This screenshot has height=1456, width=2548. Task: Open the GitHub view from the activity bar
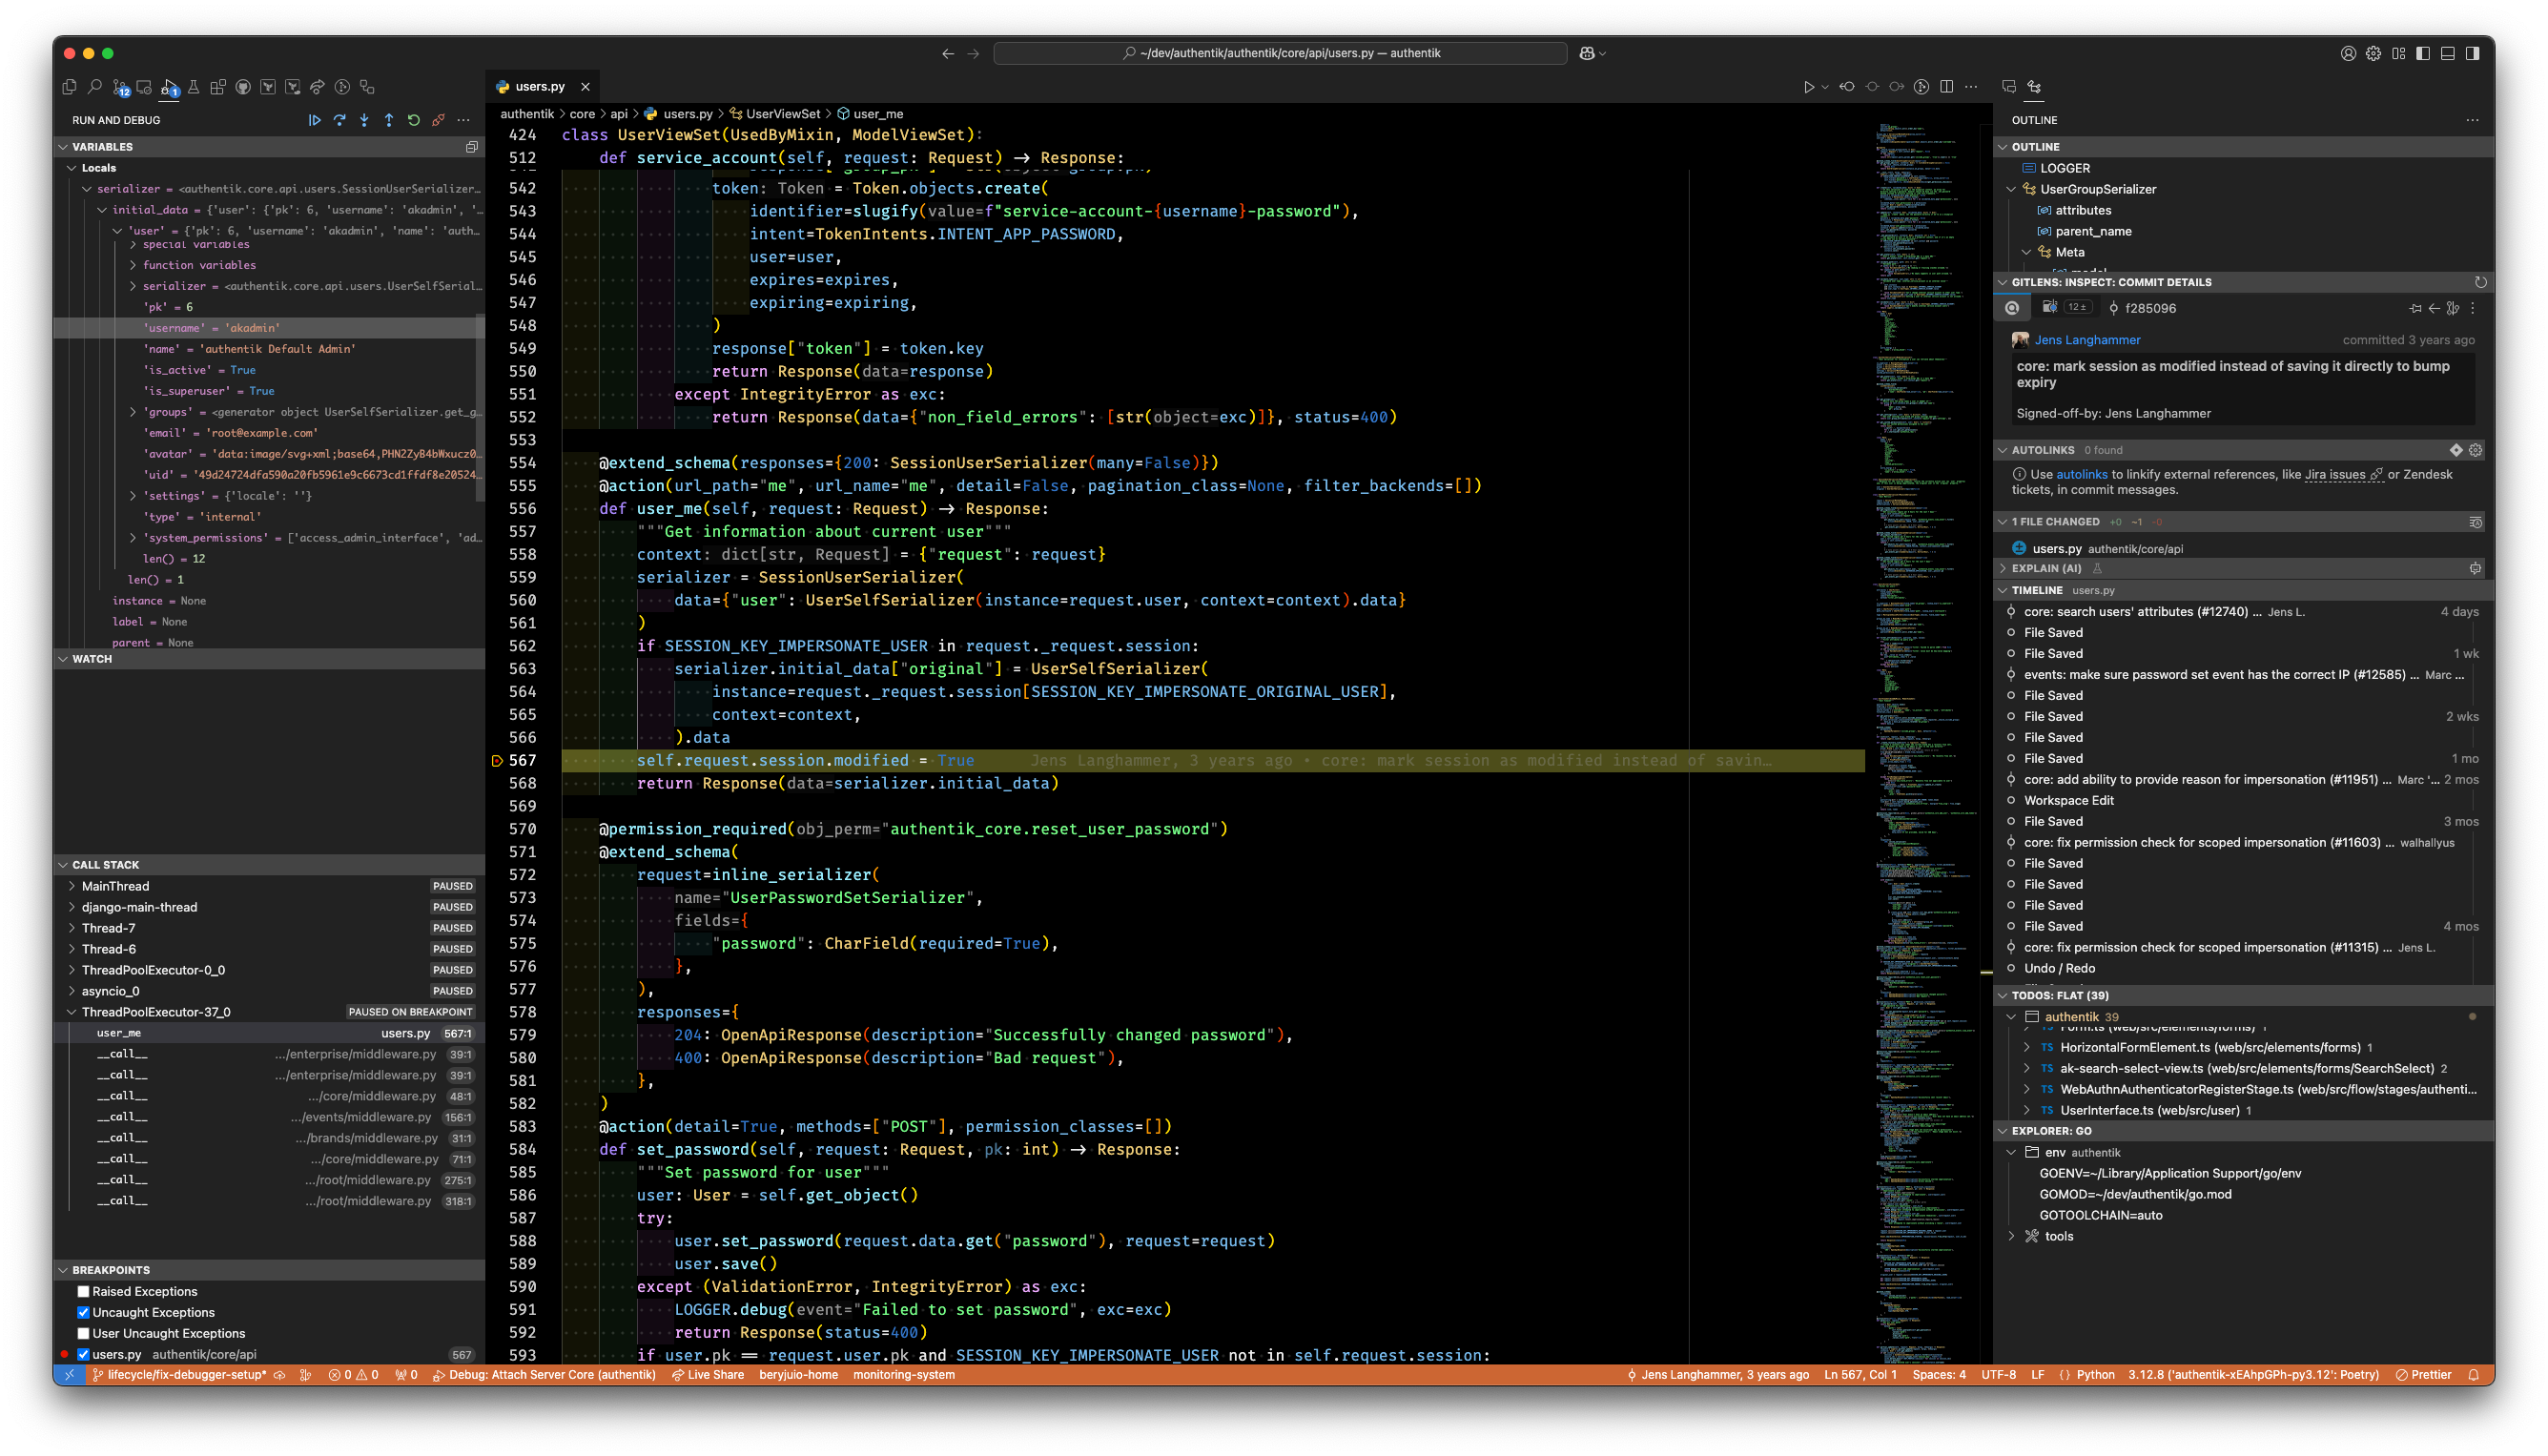tap(243, 87)
